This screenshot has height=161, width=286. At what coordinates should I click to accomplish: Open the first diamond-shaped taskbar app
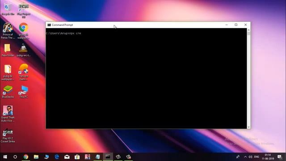point(118,157)
